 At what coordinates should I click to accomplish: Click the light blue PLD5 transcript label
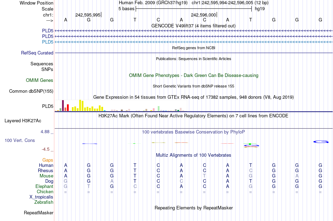coord(48,42)
